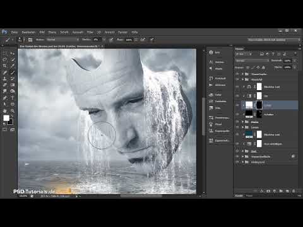The image size is (303, 227).
Task: Open the layer blend mode dropdown
Action: coord(252,61)
